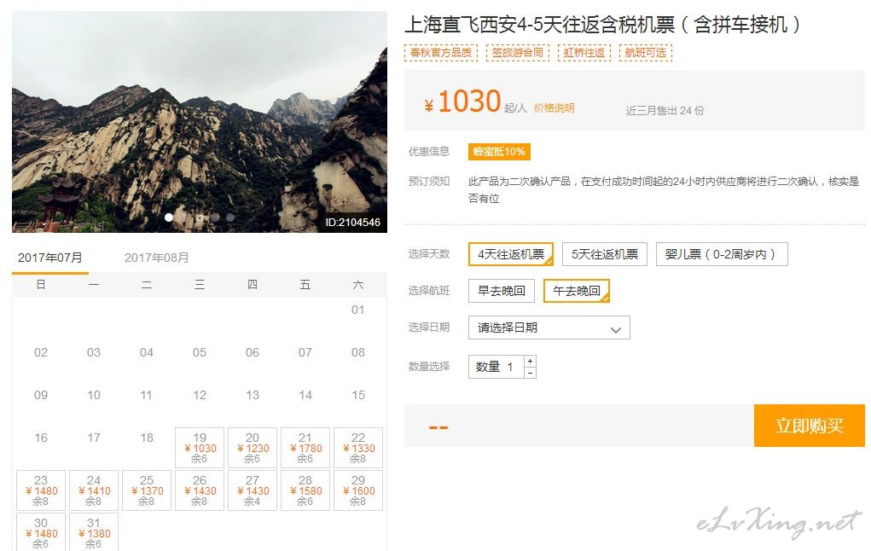Select the 午去晚回 flight option
The image size is (871, 551).
(576, 291)
